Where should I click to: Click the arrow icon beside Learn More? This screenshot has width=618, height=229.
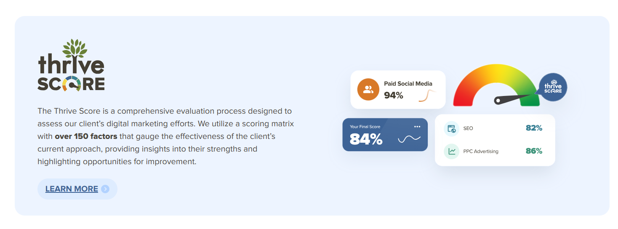pyautogui.click(x=105, y=189)
